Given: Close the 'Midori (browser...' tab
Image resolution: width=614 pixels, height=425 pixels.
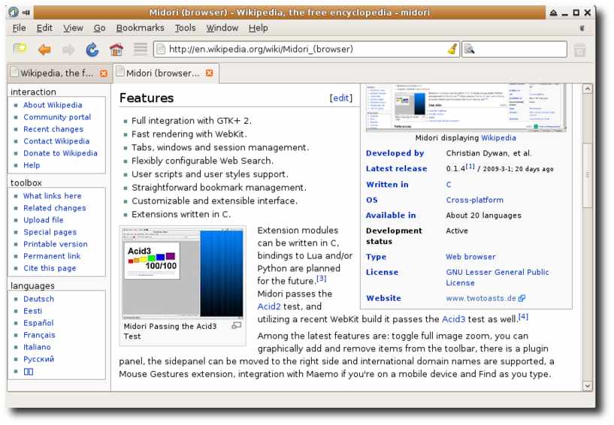Looking at the screenshot, I should (210, 73).
